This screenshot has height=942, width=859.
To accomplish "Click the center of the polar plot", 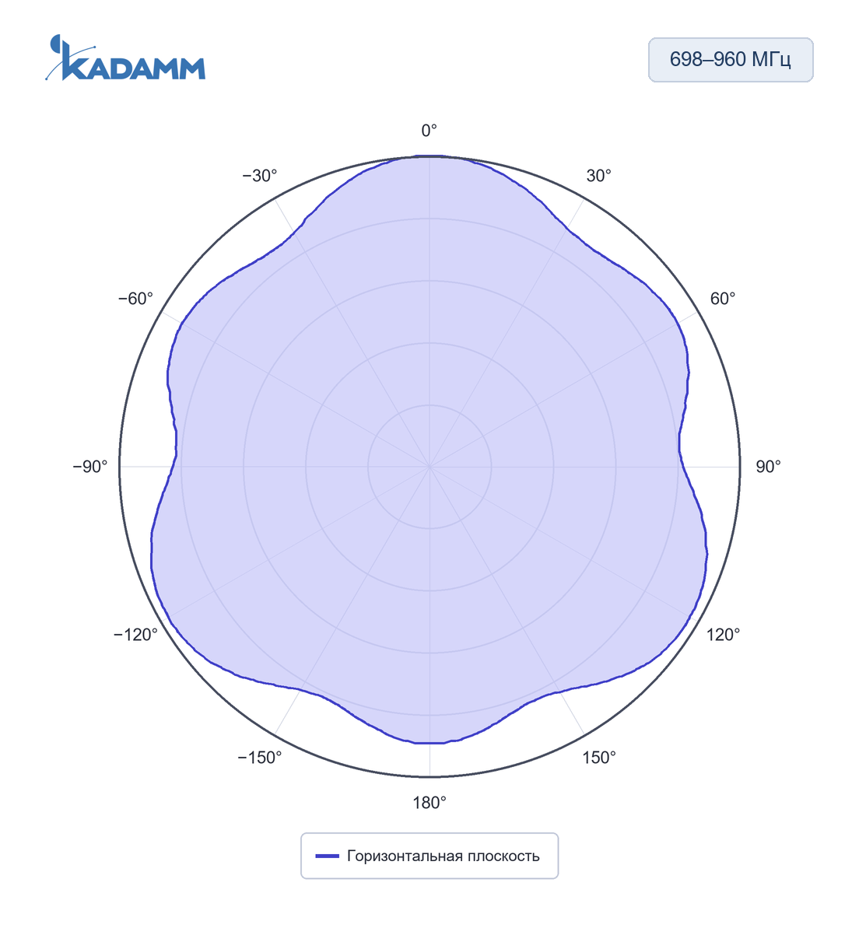I will click(x=429, y=467).
